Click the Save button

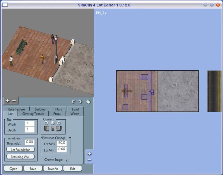[33, 169]
